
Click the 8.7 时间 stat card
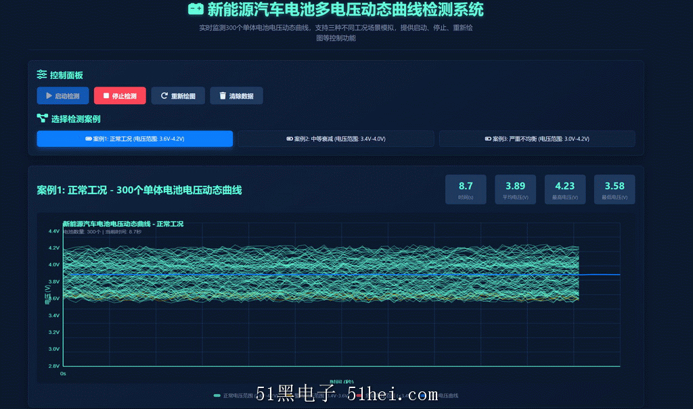(x=466, y=189)
